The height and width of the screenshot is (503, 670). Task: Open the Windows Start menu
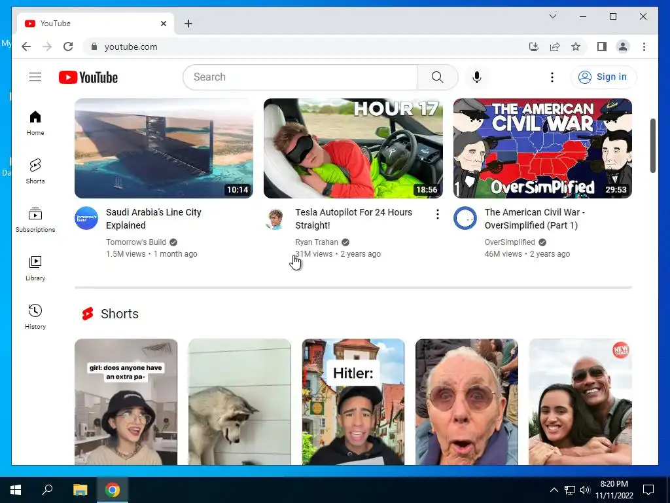(16, 490)
